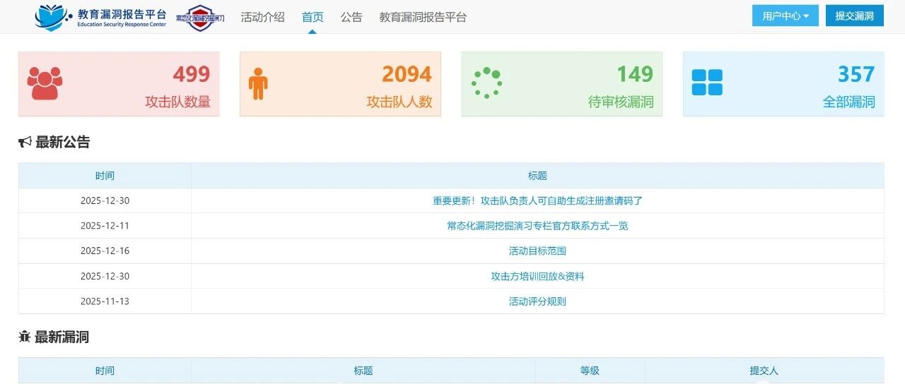Screen dimensions: 905x384
Task: Click the number 357
Action: [x=856, y=74]
